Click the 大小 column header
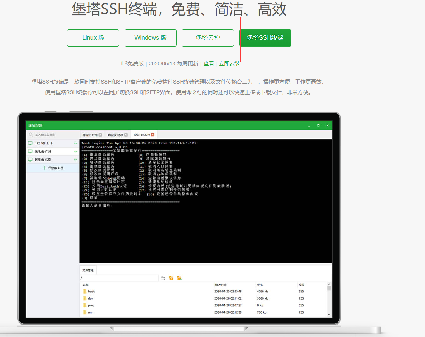 (259, 285)
